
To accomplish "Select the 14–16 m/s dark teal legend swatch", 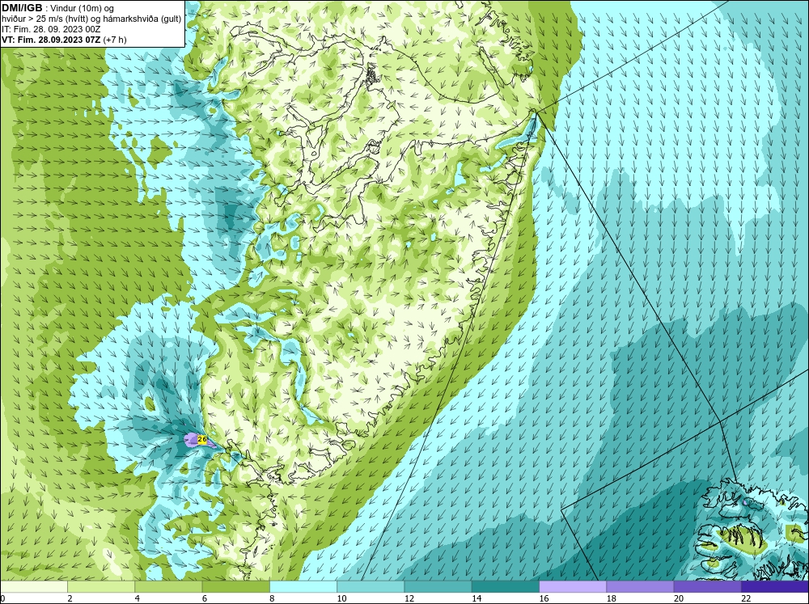I will pos(506,587).
